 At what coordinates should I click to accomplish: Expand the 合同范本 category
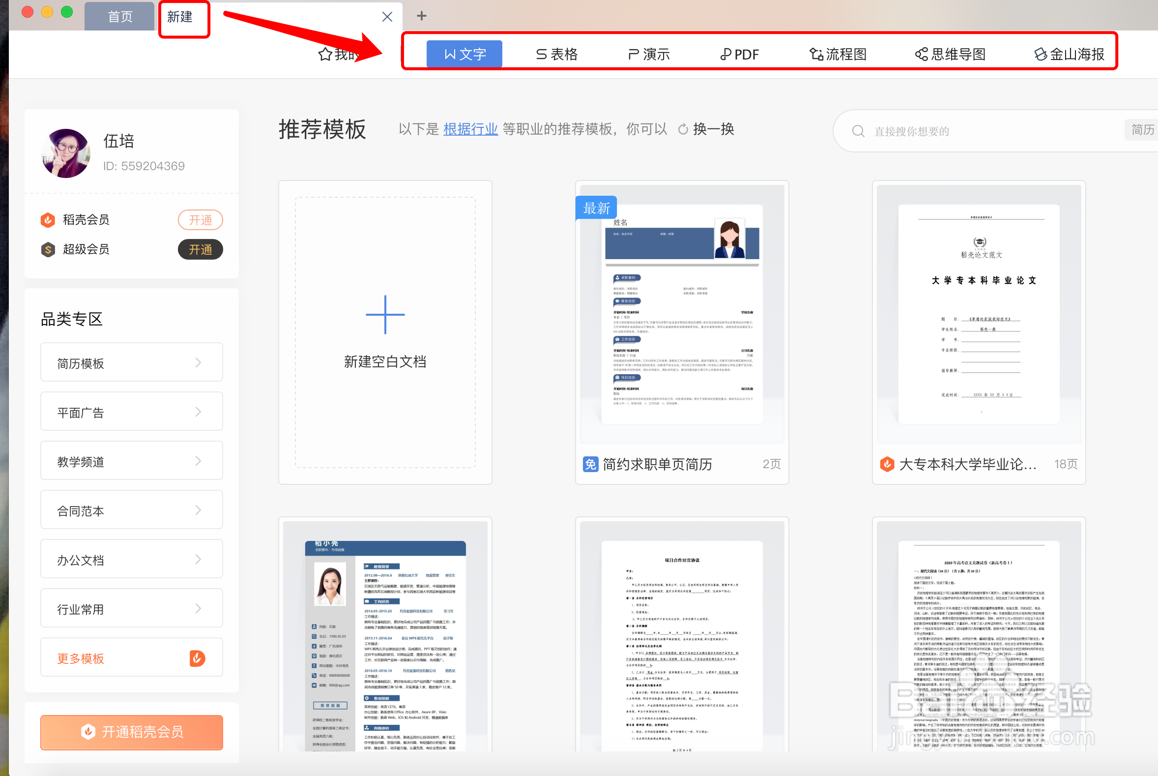point(132,510)
